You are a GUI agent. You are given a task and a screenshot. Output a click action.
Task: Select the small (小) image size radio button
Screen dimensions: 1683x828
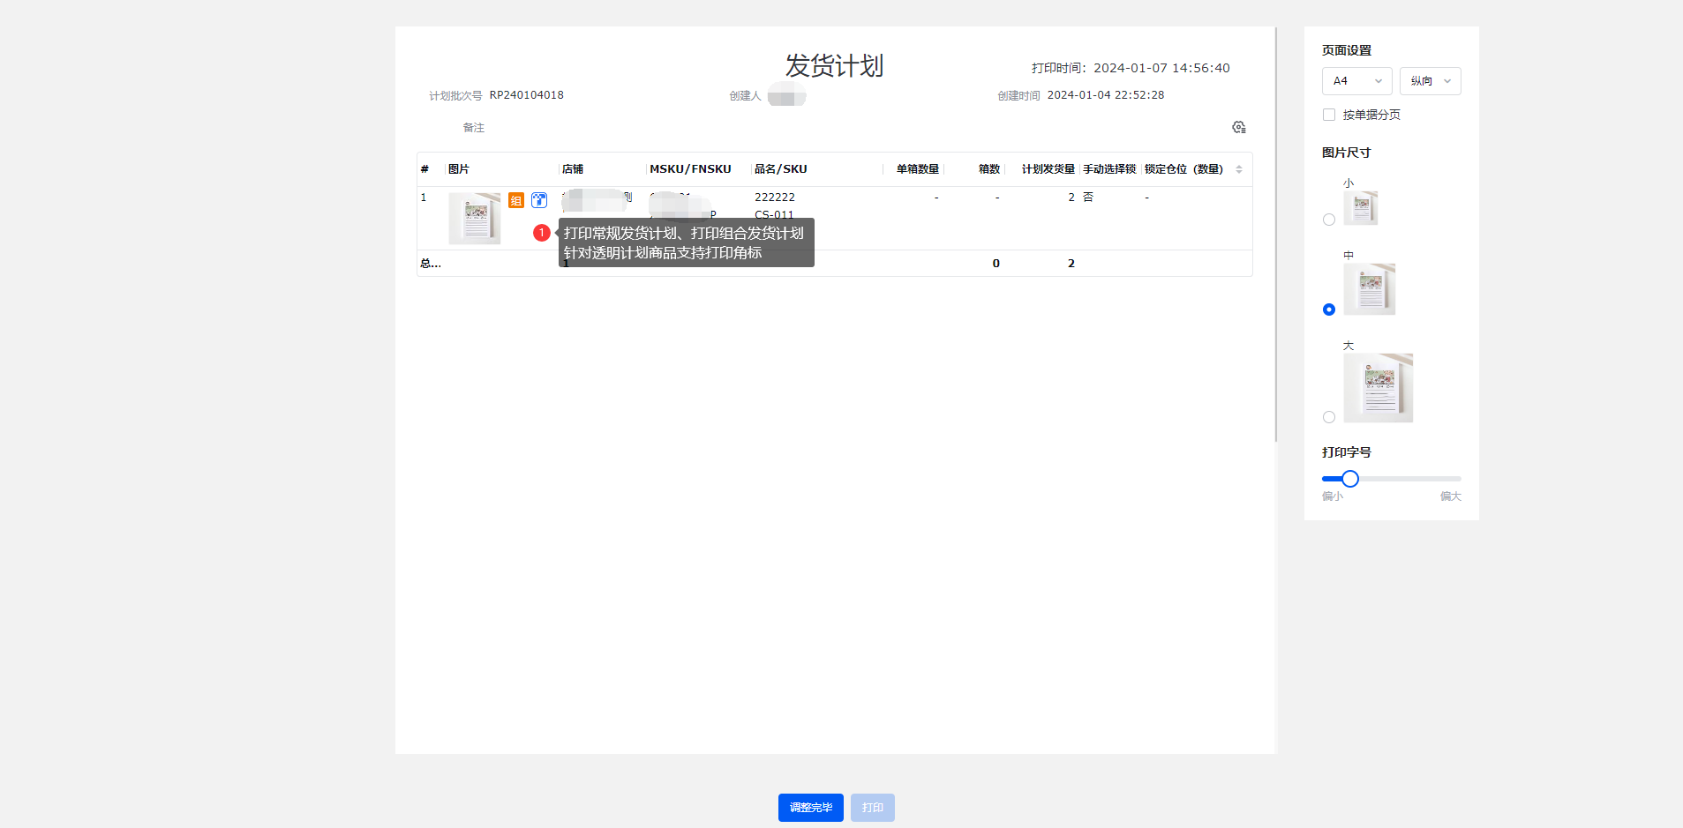click(1329, 220)
